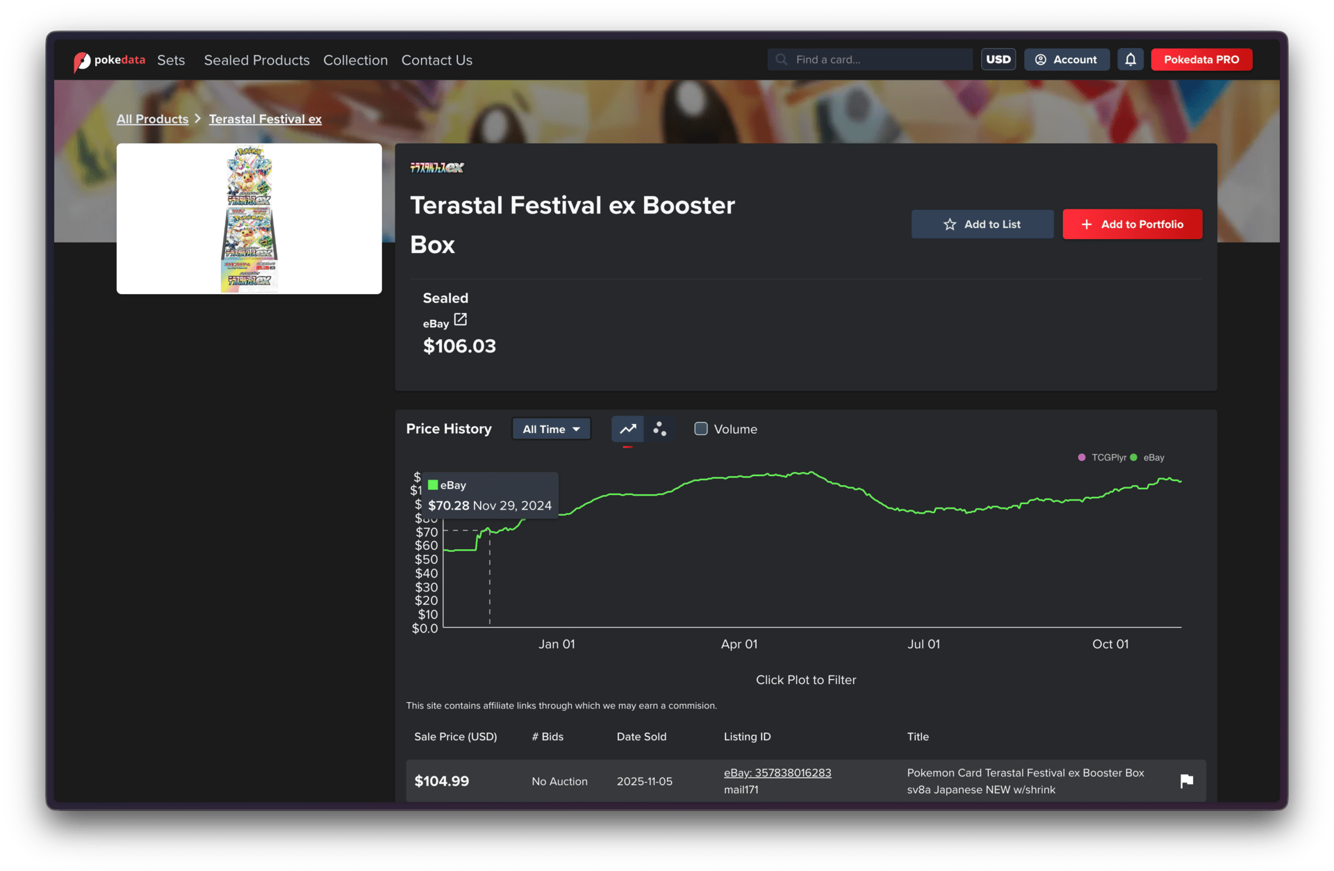Open the eBay external link icon
This screenshot has height=871, width=1334.
460,320
